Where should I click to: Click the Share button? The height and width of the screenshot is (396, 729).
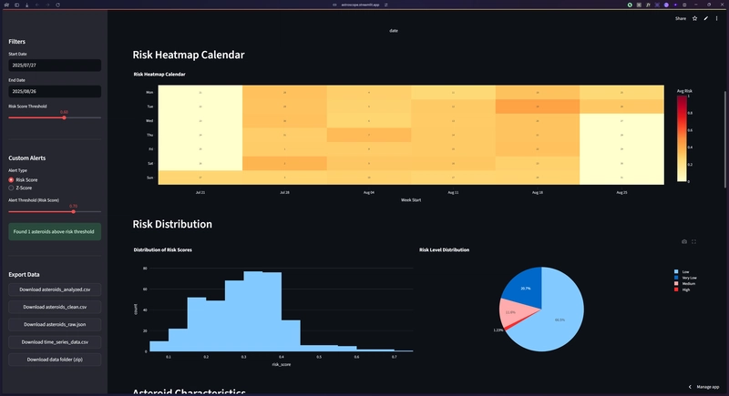[680, 18]
